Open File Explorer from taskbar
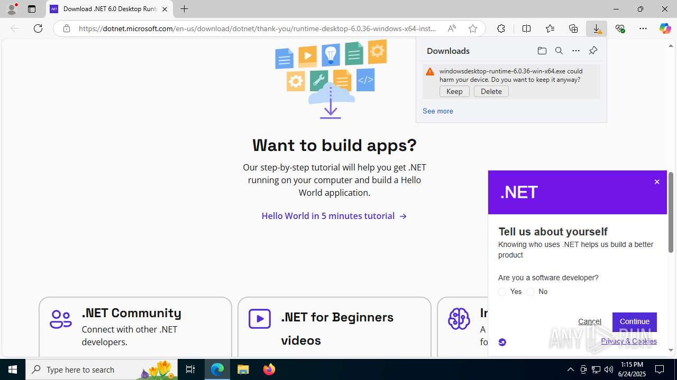Image resolution: width=677 pixels, height=380 pixels. coord(243,369)
